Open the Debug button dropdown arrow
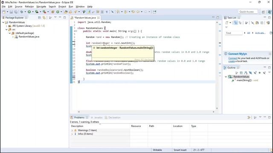The image size is (273, 153). (25, 12)
